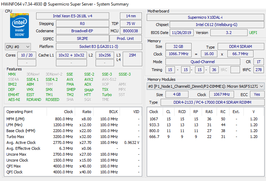Click the empty tRC timing field

[x=235, y=70]
